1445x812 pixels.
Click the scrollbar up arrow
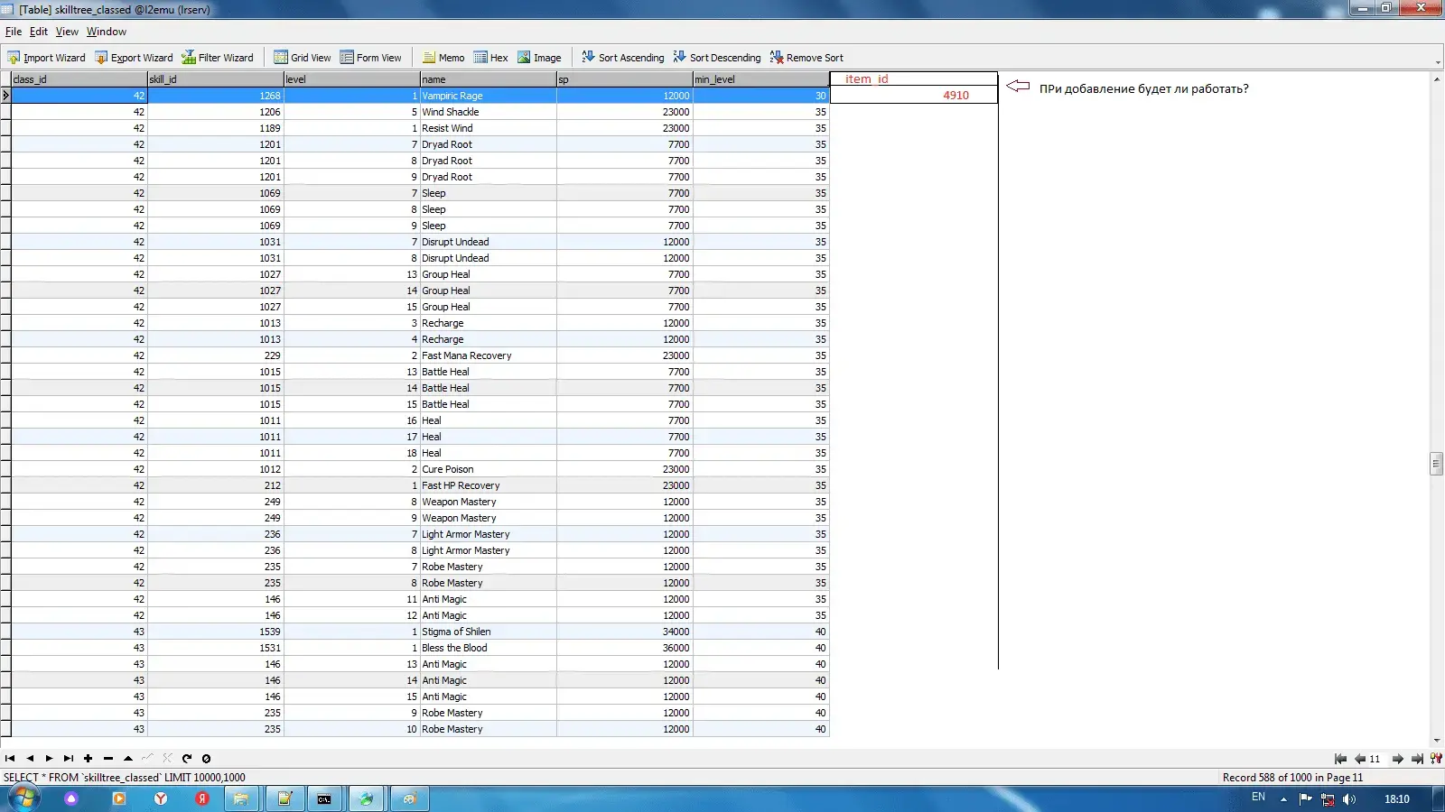(x=1436, y=79)
